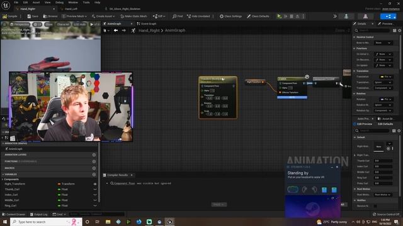Toggle Ring_Curl variable visibility

coord(95,205)
